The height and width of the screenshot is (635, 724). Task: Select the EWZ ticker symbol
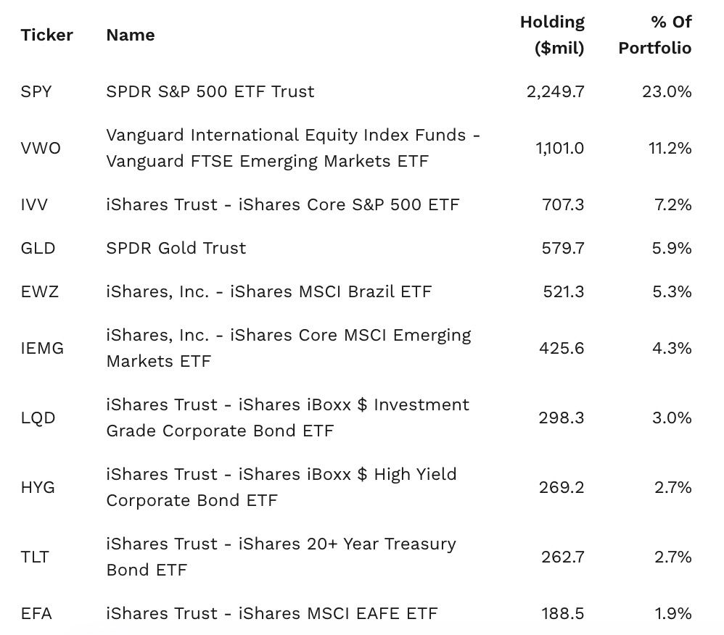(x=38, y=291)
